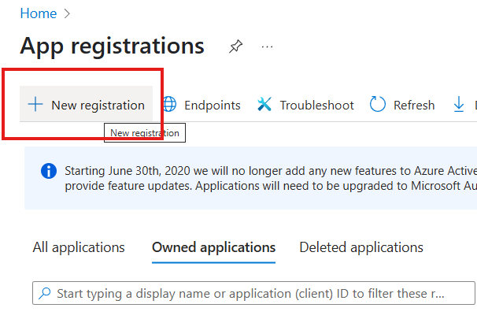Click the plus icon for New registration
The image size is (477, 319).
coord(35,105)
